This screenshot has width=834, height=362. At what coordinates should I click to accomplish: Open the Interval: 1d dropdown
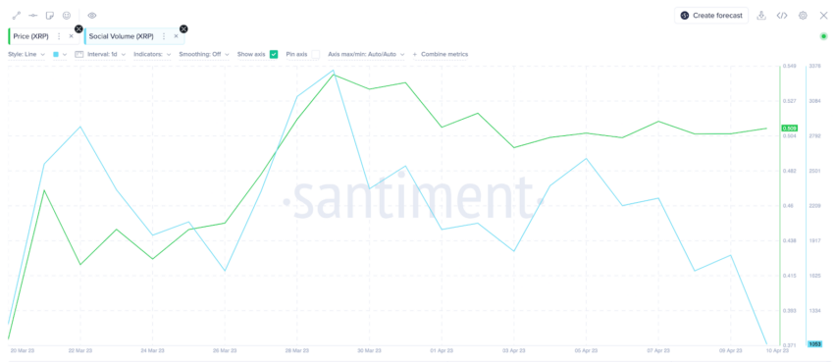point(100,54)
